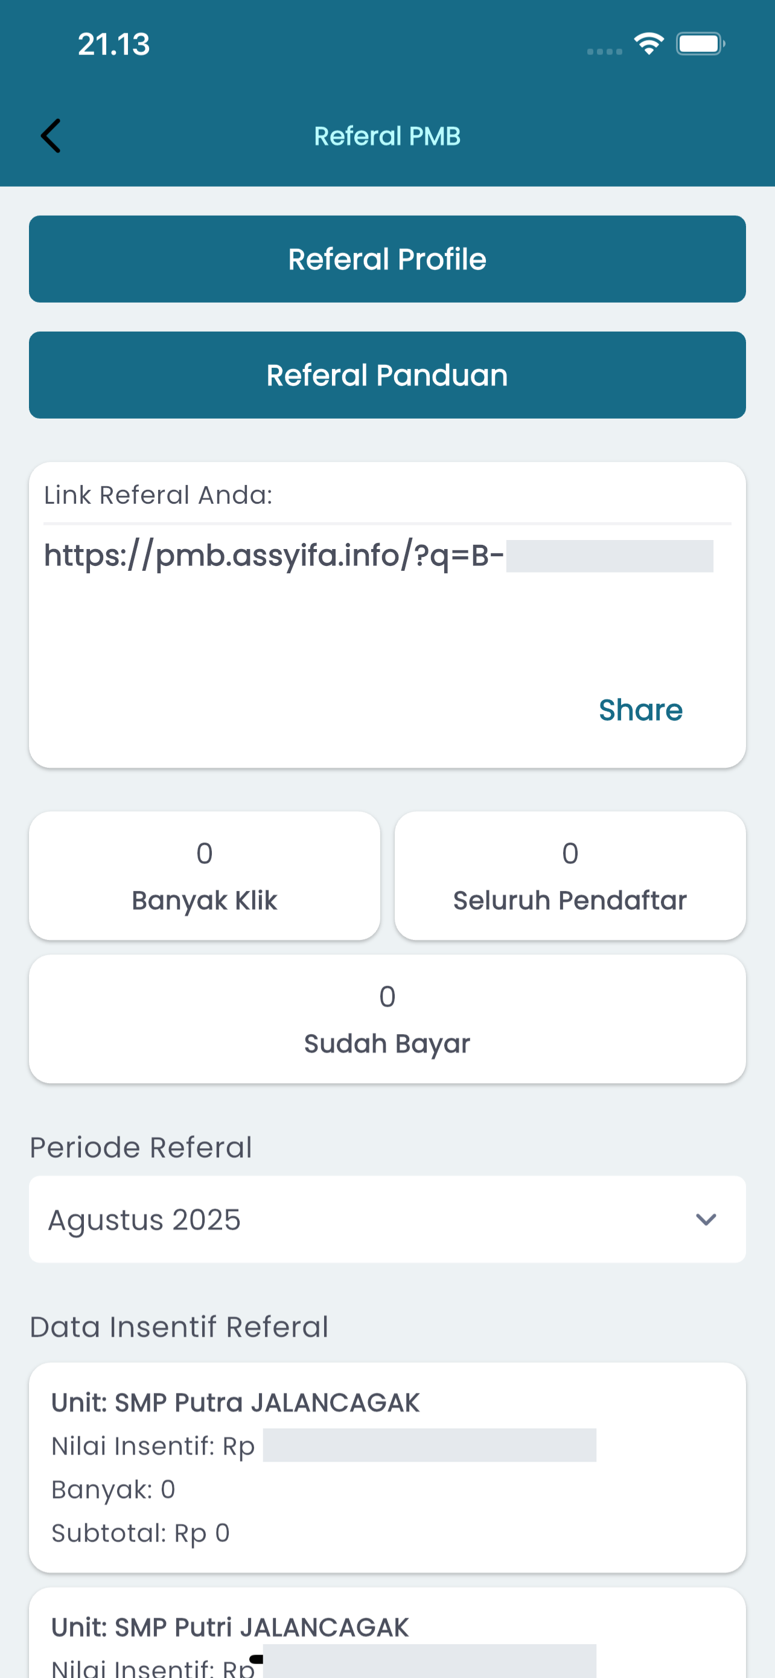The image size is (775, 1678).
Task: Select the SMP Putri JALANCAGAK incentive card
Action: click(x=387, y=1633)
